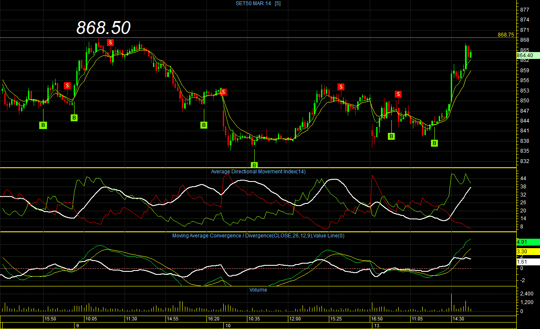Click the 15:25 time axis label
Screen dimensions: 540x329
[336, 319]
